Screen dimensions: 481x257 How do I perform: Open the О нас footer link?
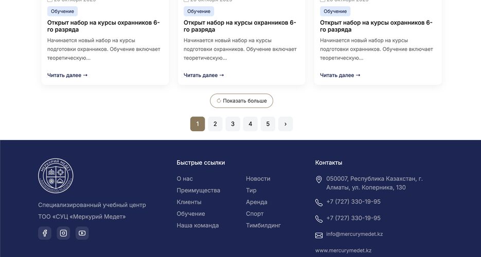pos(185,179)
